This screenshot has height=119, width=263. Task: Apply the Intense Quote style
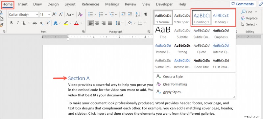(221, 48)
